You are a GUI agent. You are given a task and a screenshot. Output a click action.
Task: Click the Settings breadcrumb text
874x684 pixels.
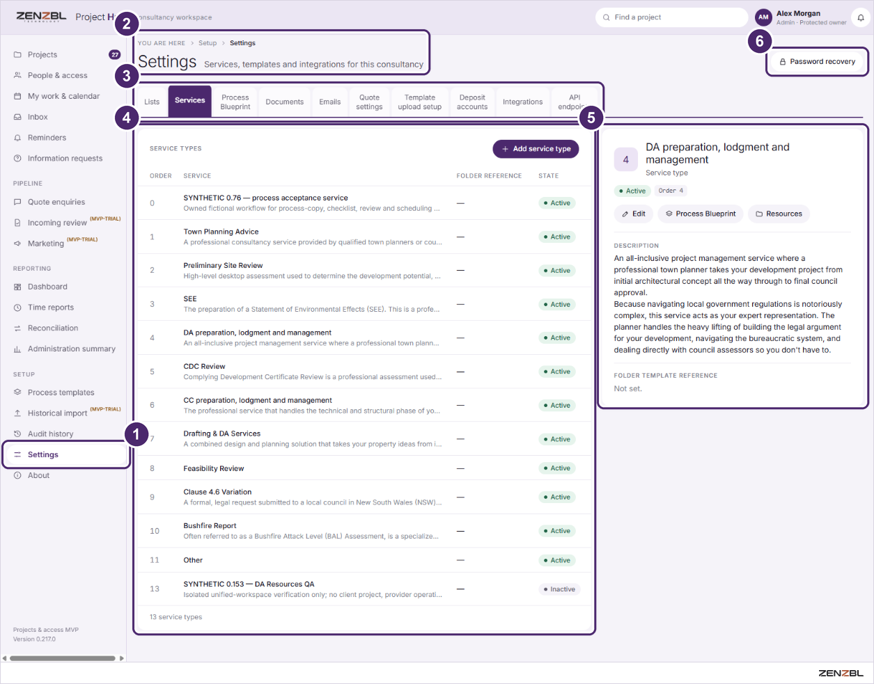pyautogui.click(x=242, y=43)
